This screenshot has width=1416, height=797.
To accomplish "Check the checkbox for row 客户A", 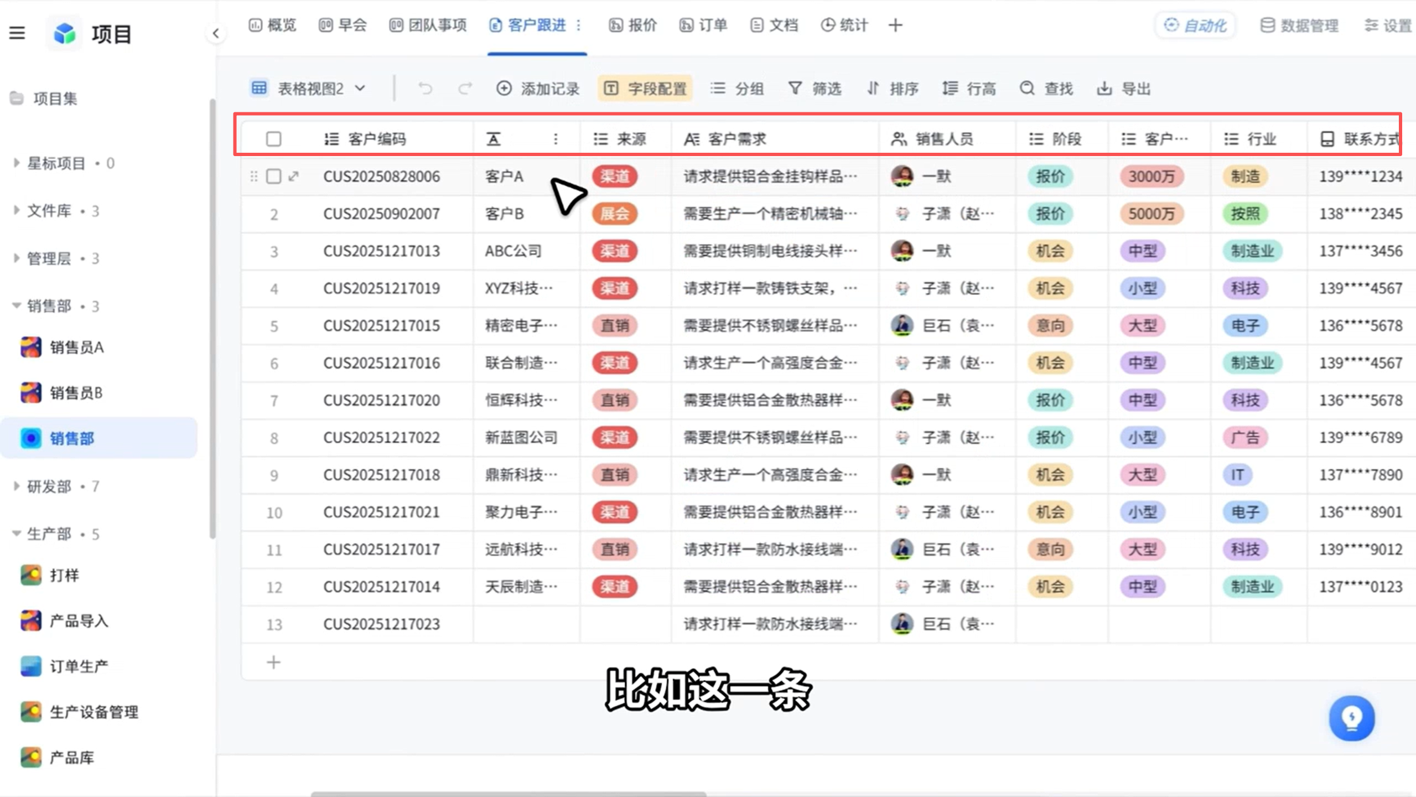I will pyautogui.click(x=273, y=177).
